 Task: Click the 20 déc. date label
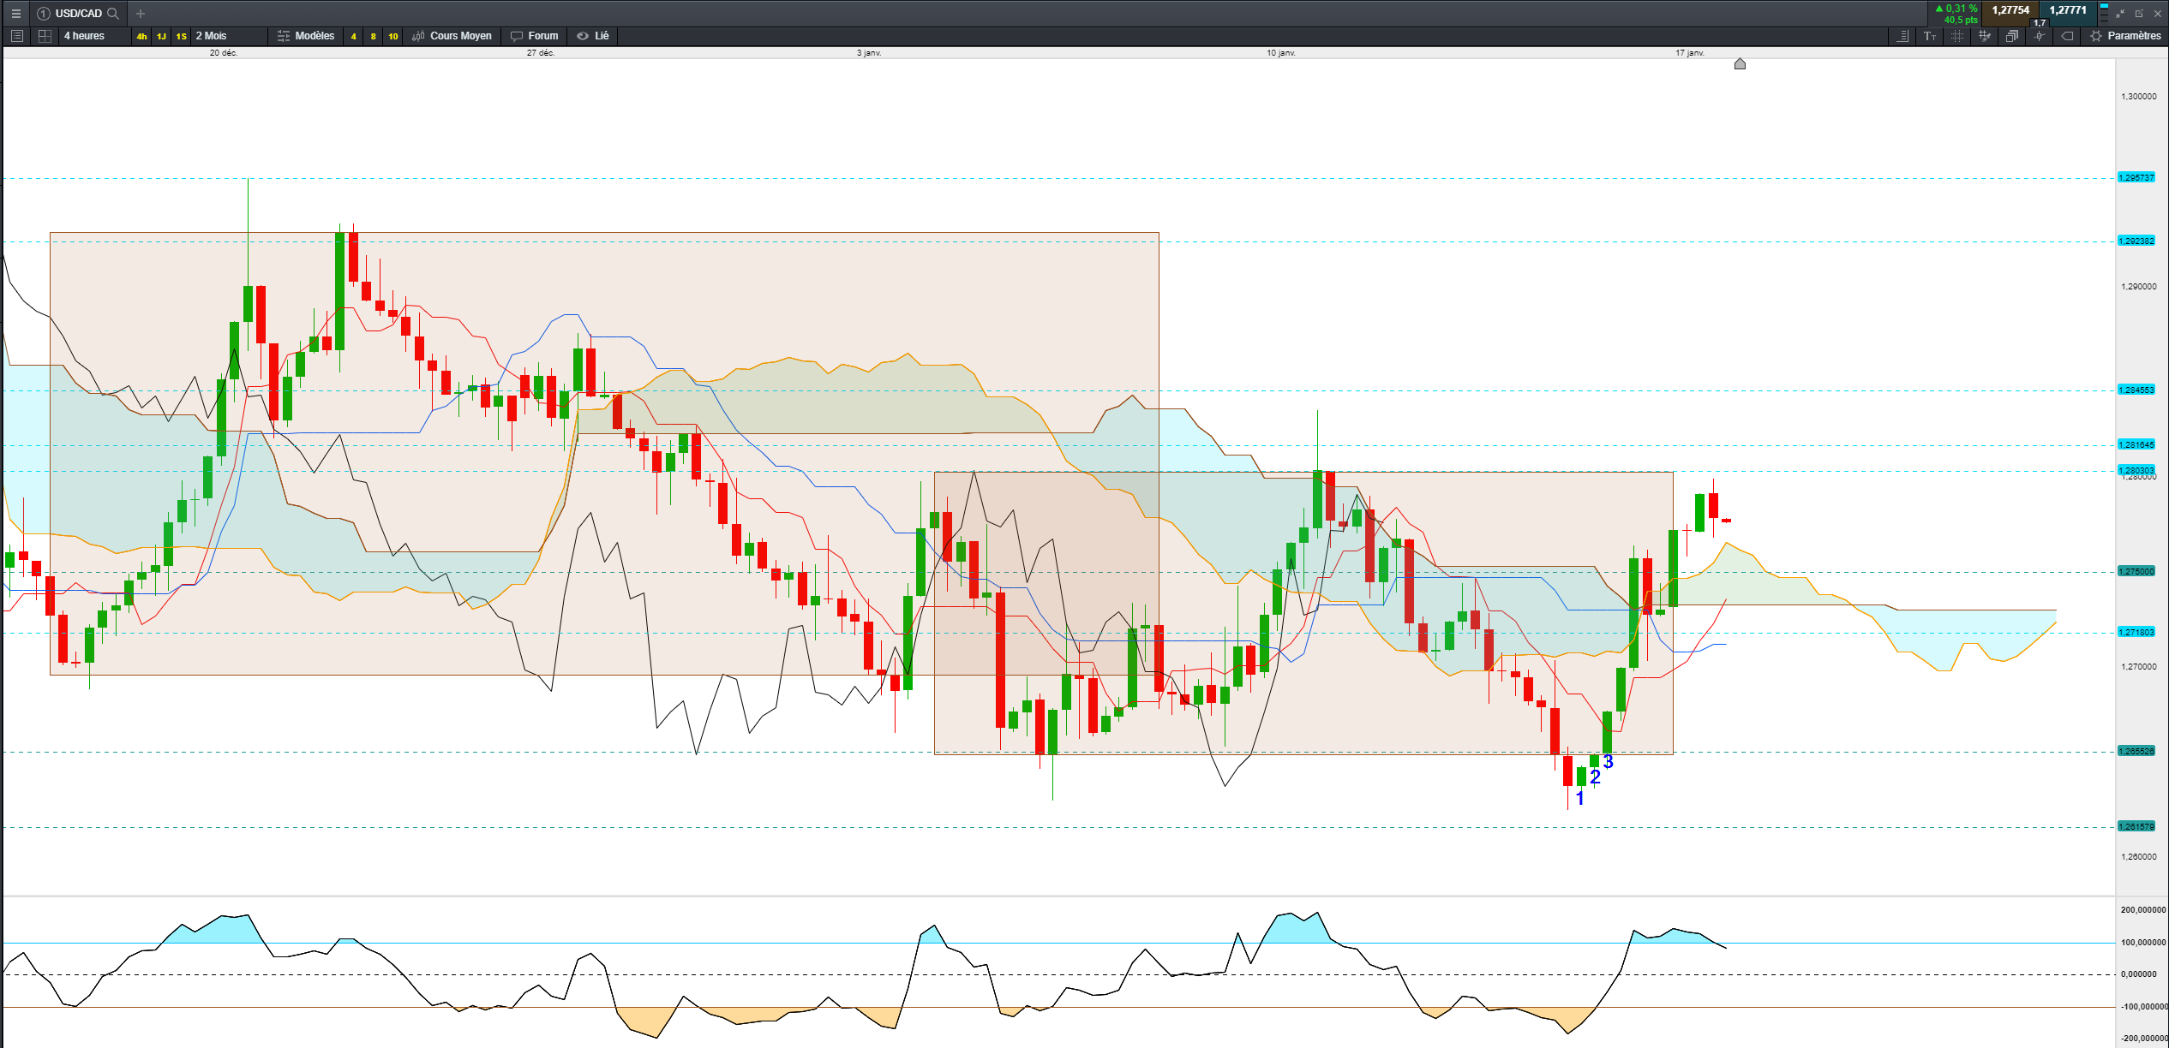tap(224, 53)
